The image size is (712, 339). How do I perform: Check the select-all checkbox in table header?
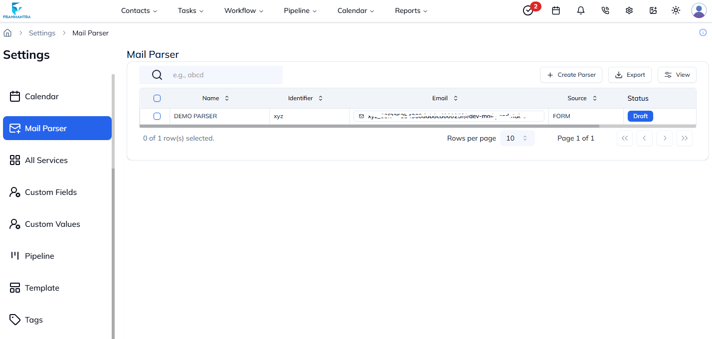coord(157,98)
